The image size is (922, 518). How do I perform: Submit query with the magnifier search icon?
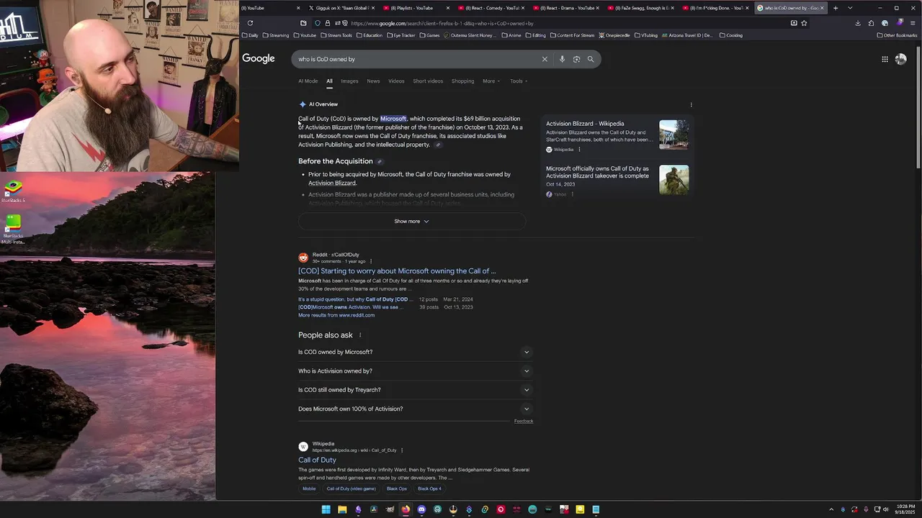(x=591, y=59)
